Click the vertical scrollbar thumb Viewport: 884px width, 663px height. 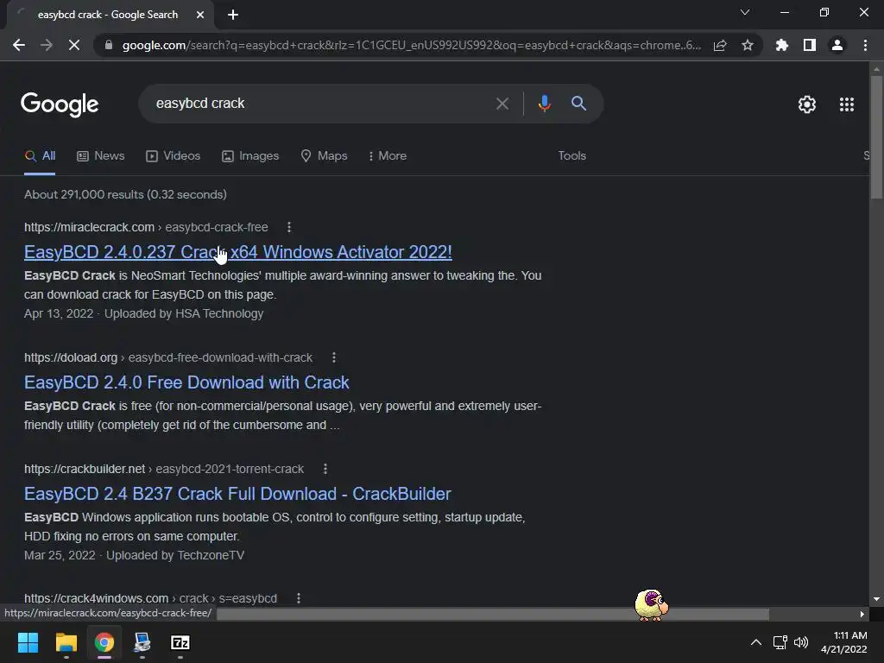[876, 137]
